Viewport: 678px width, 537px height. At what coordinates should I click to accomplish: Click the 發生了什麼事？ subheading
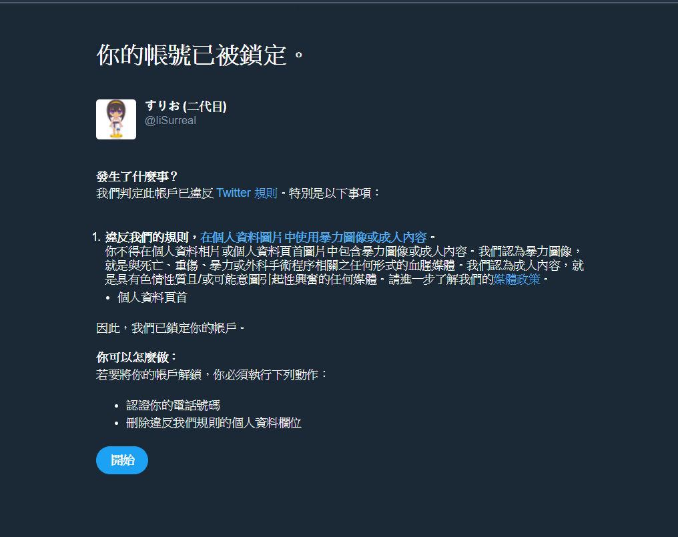tap(137, 176)
